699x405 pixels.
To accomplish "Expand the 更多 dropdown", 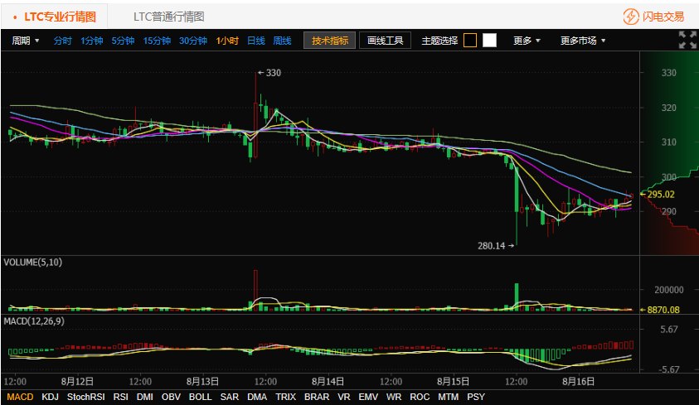I will 527,41.
